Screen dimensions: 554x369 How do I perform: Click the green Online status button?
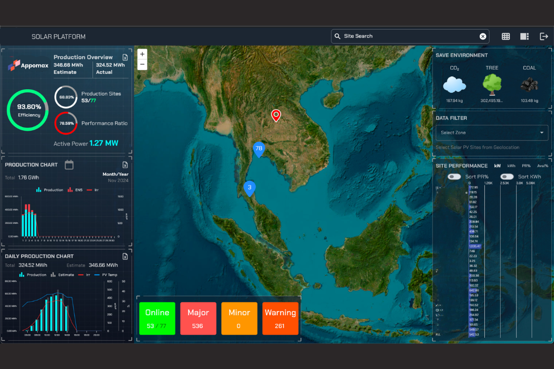[x=157, y=318]
